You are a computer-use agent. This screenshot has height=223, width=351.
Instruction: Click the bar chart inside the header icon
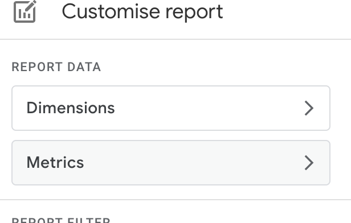click(x=25, y=14)
